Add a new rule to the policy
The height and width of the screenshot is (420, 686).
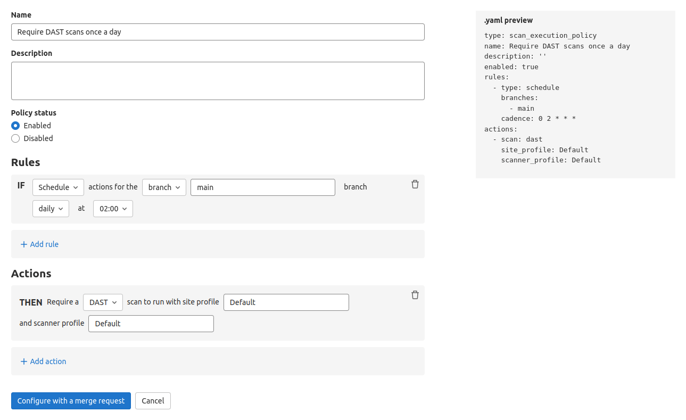[x=39, y=244]
